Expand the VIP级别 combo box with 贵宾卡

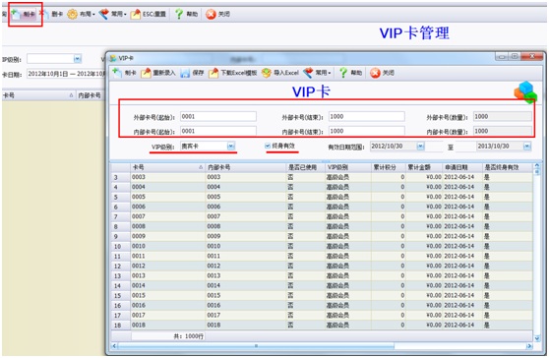(x=231, y=146)
